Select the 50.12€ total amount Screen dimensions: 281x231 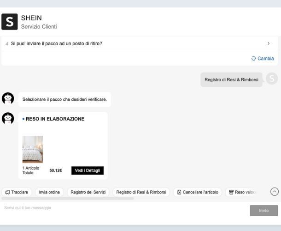(x=56, y=170)
